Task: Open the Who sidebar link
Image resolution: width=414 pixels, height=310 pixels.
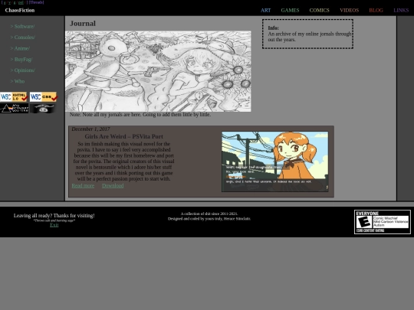Action: tap(18, 81)
